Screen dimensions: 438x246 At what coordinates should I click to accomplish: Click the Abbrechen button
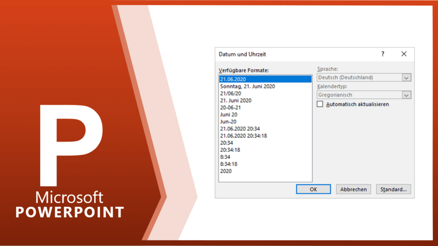[353, 189]
